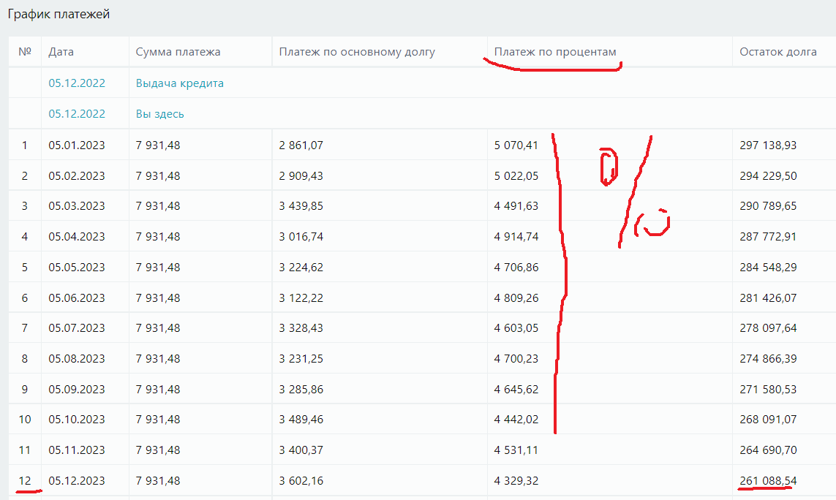The height and width of the screenshot is (500, 836).
Task: Click principal payment value 3 439,85
Action: coord(301,205)
